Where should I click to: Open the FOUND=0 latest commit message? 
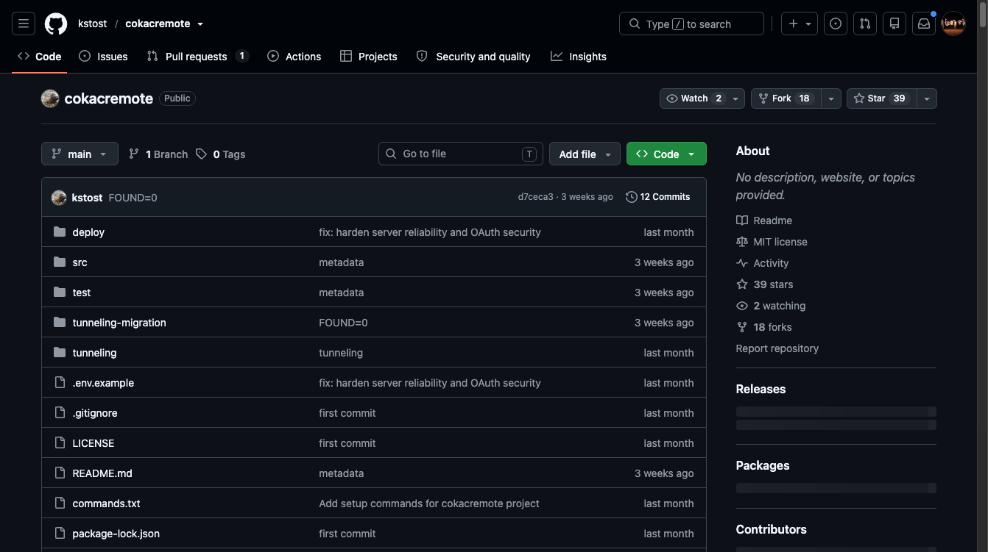[x=133, y=198]
